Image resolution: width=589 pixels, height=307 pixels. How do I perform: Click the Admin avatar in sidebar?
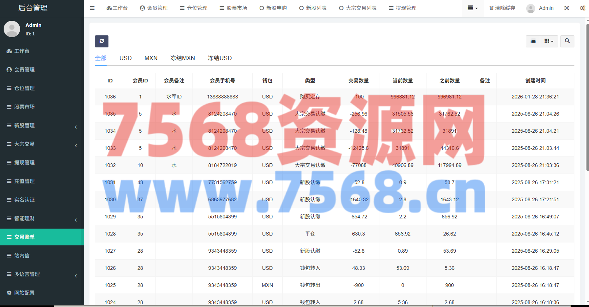point(12,29)
